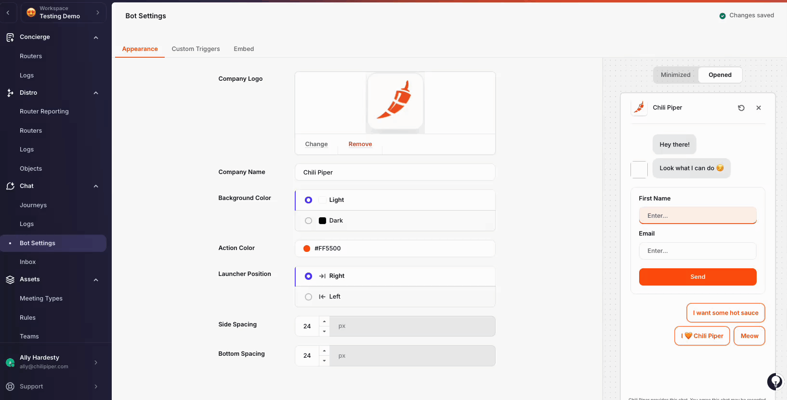
Task: Click the black Dark color swatch
Action: (x=322, y=221)
